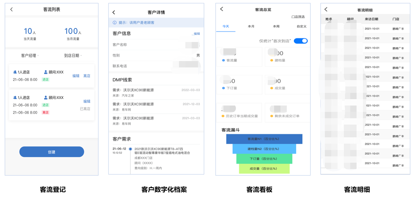Click people icon in first 1人进店 card
The height and width of the screenshot is (198, 414).
(15, 72)
